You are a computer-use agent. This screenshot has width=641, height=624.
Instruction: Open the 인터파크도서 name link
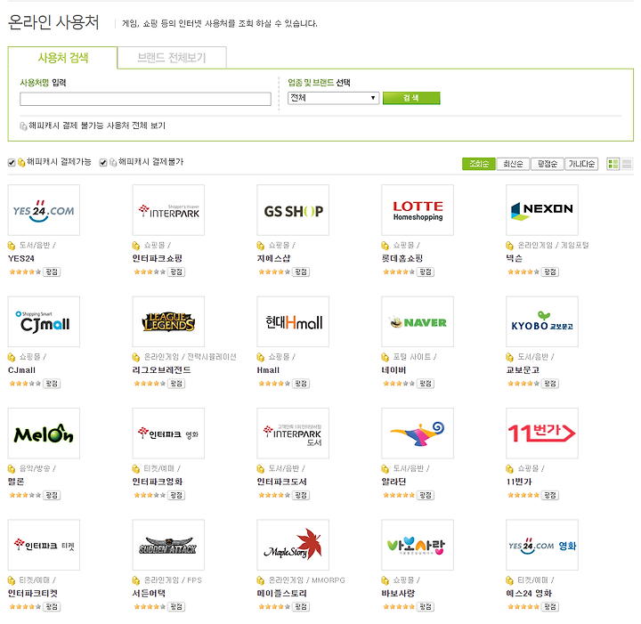282,482
